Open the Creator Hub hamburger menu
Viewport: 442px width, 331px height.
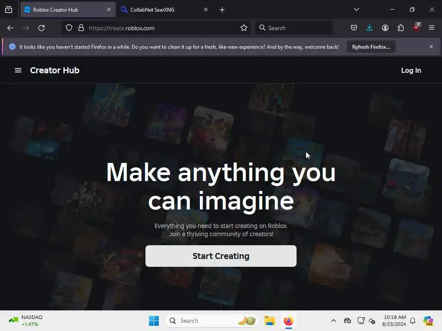[x=18, y=70]
